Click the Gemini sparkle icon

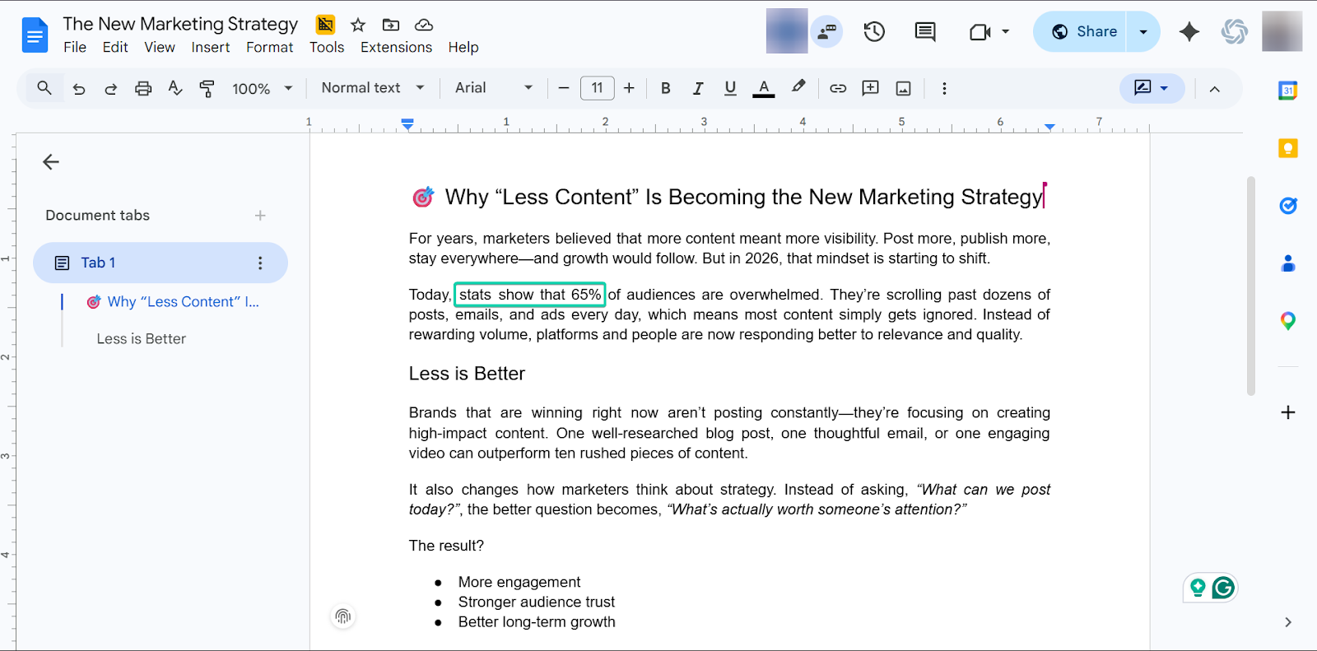point(1189,32)
